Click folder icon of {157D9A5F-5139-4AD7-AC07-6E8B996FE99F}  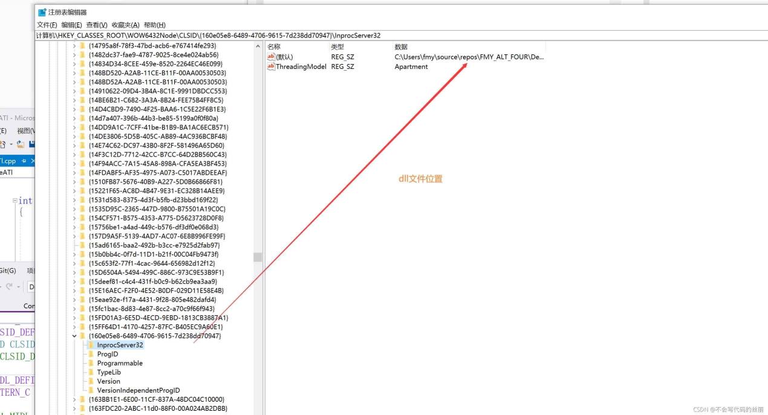[83, 236]
